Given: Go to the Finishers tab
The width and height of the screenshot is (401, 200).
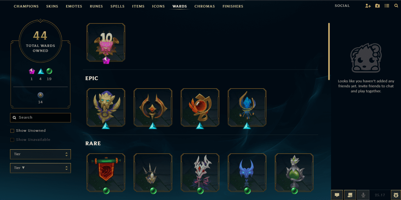Looking at the screenshot, I should [x=233, y=6].
